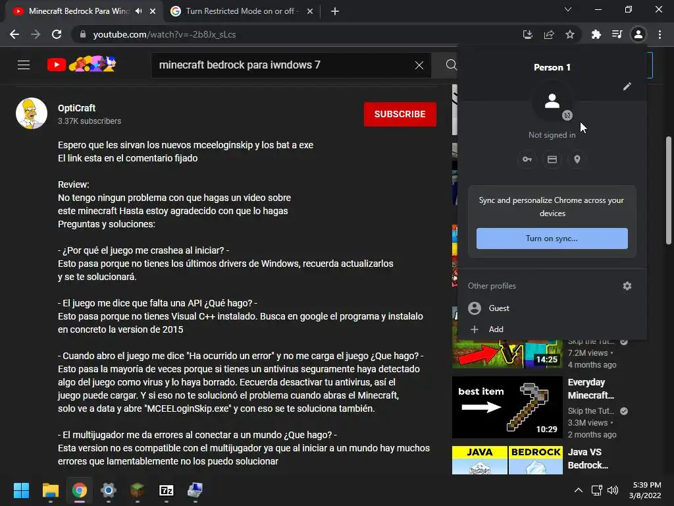The width and height of the screenshot is (674, 506).
Task: Turn on sync button
Action: [x=552, y=239]
